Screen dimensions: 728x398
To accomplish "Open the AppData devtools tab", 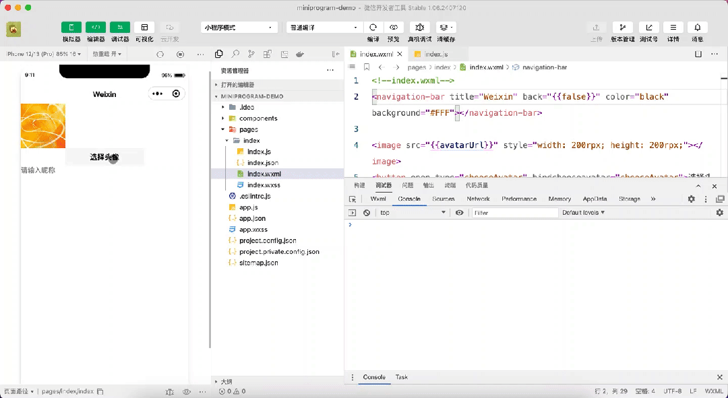I will tap(595, 199).
